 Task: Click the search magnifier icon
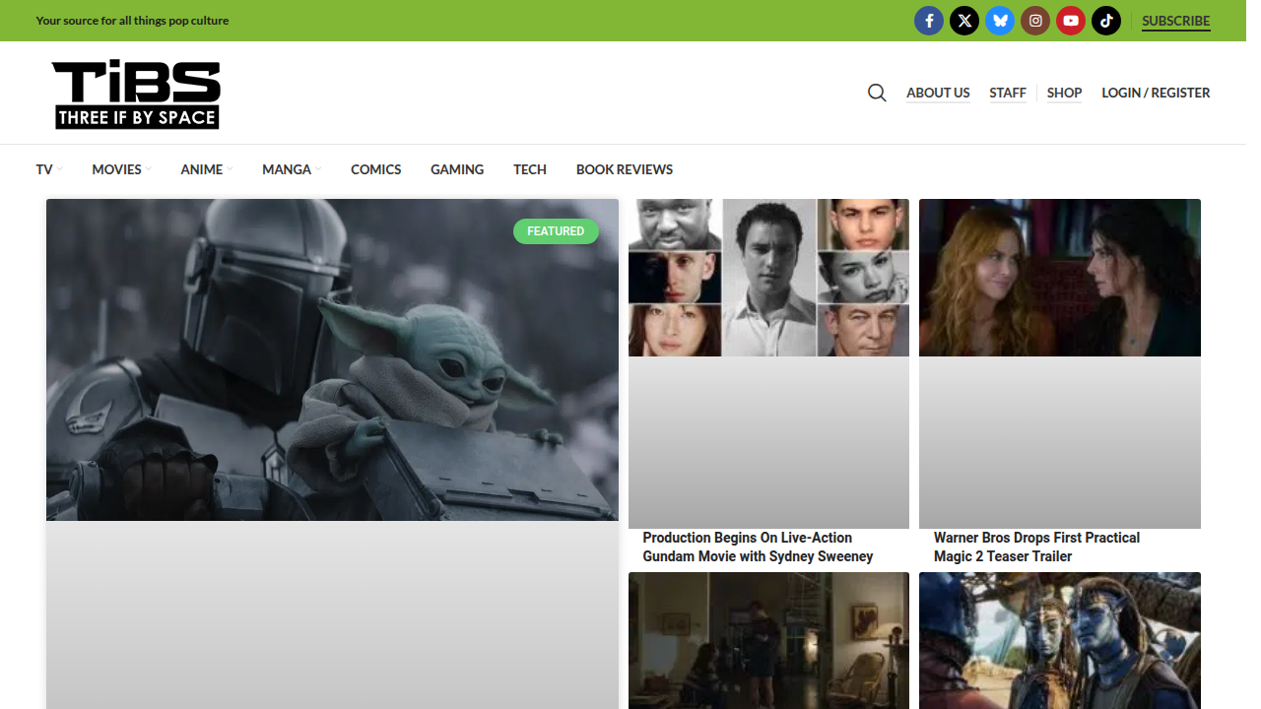pyautogui.click(x=877, y=93)
